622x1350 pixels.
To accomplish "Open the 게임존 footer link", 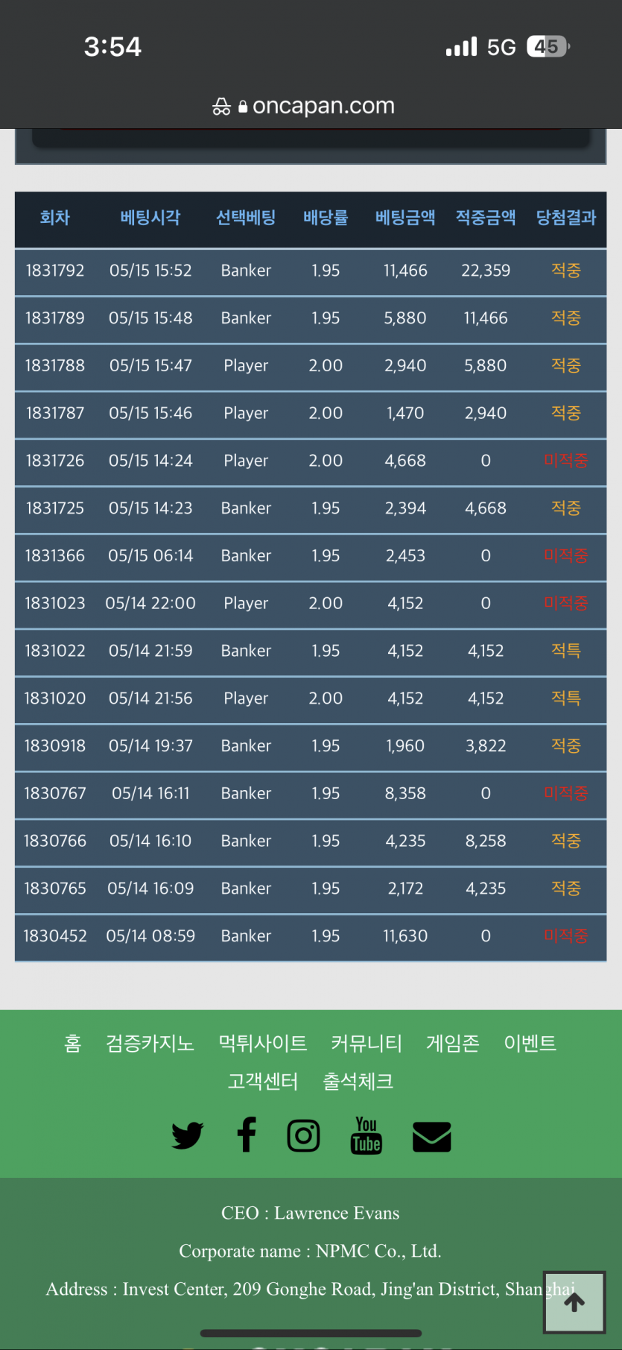I will click(x=453, y=1043).
